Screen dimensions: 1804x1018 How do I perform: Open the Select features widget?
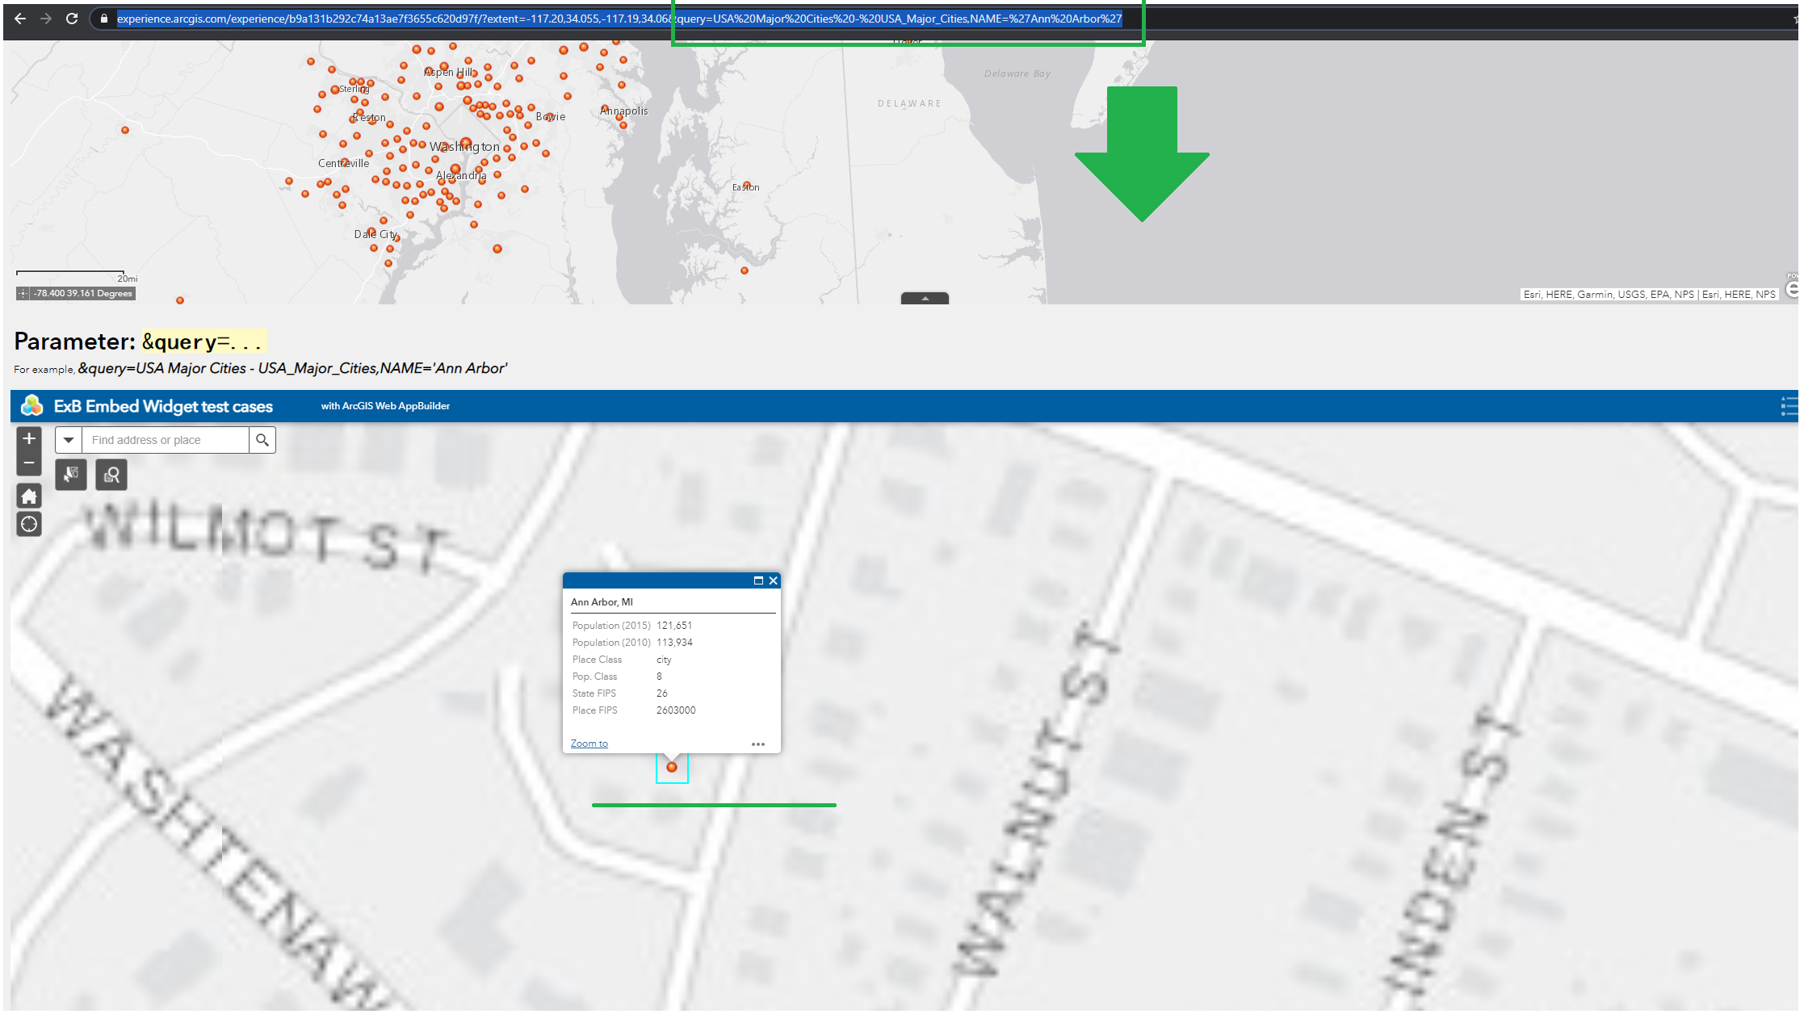71,475
